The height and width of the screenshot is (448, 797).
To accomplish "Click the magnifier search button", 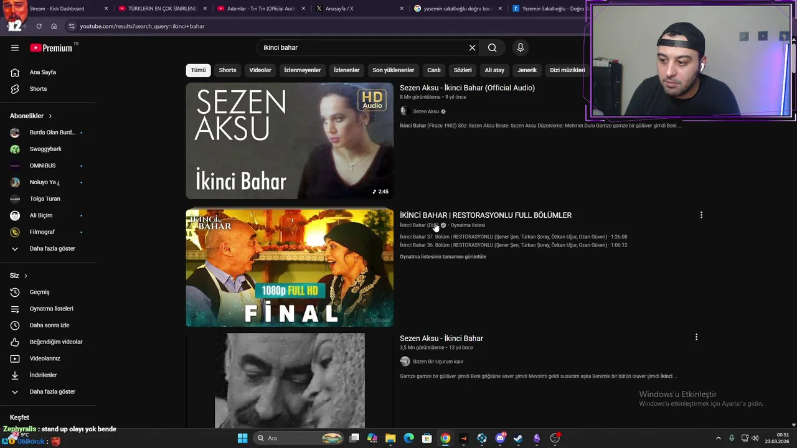I will [492, 48].
